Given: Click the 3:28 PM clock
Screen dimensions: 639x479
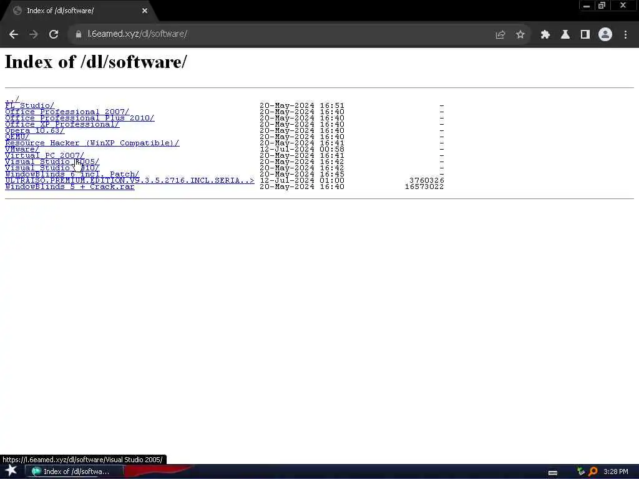Looking at the screenshot, I should coord(616,472).
